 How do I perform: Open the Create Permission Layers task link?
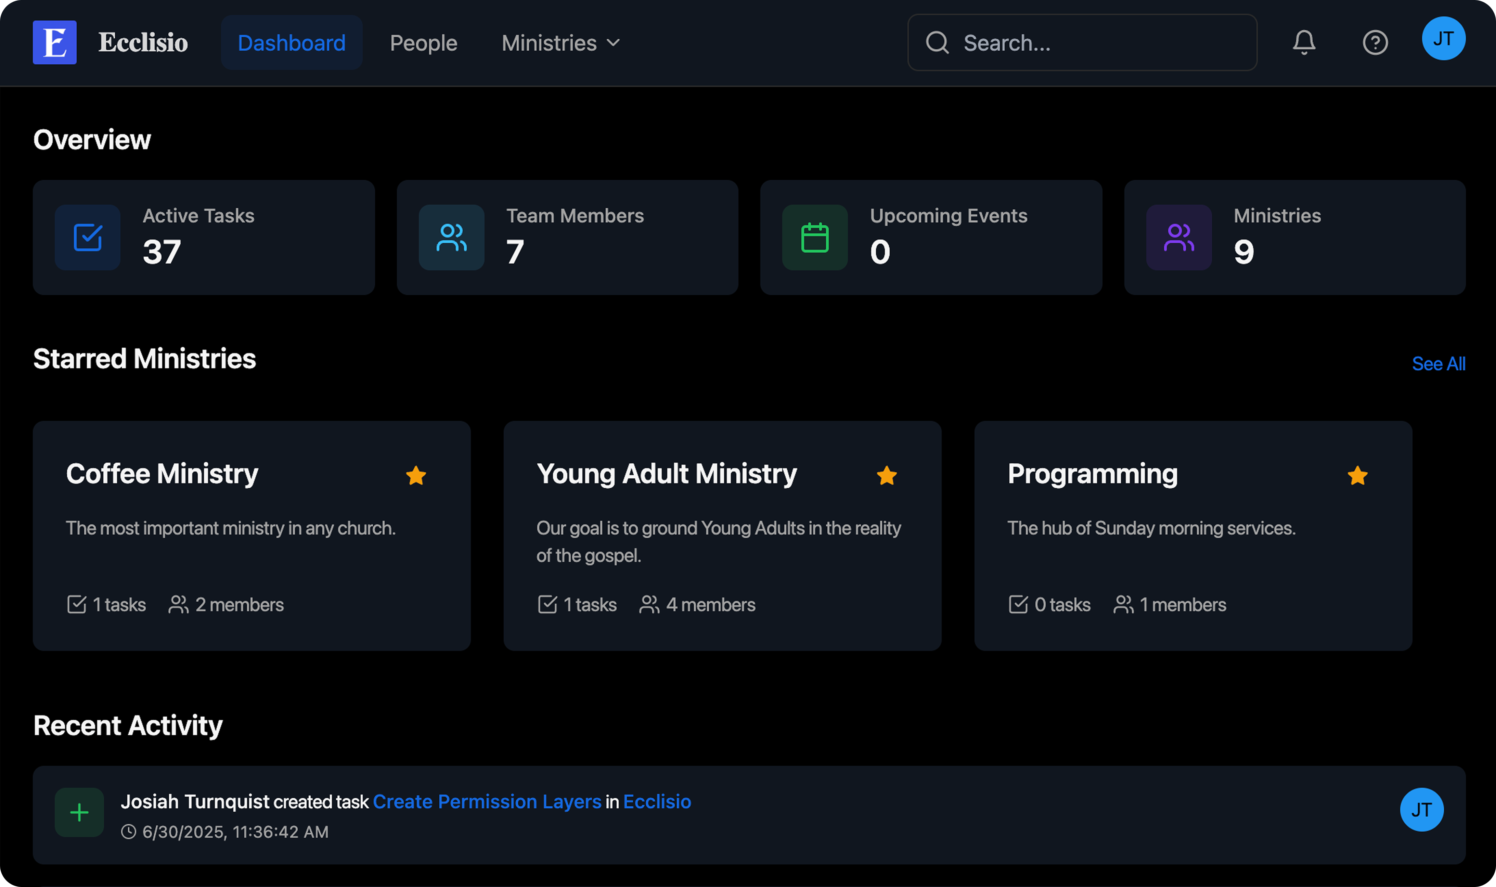click(x=487, y=801)
